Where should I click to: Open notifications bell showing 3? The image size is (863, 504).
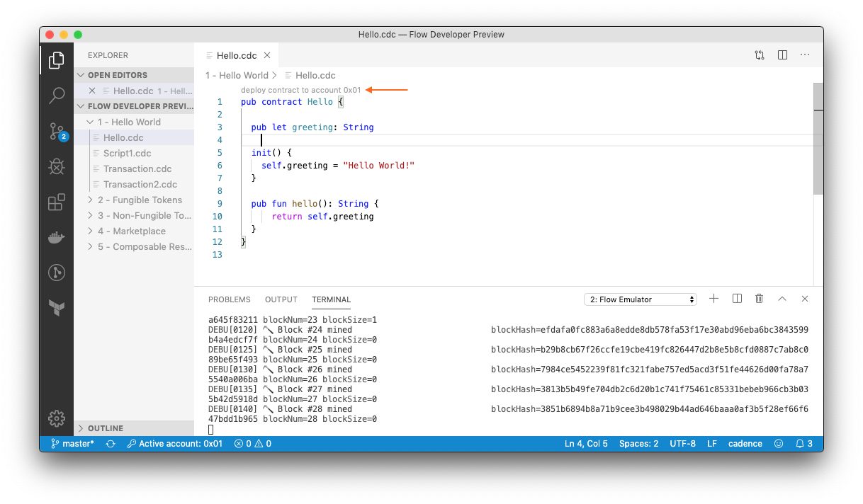[x=804, y=444]
